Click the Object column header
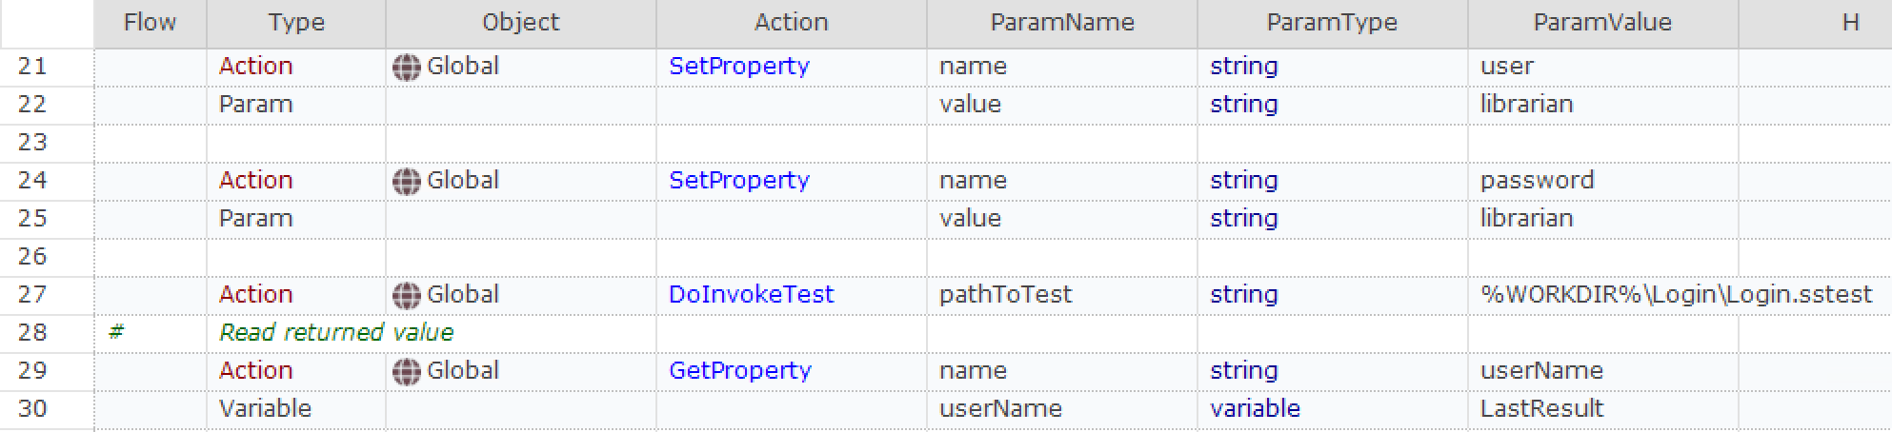 point(520,23)
